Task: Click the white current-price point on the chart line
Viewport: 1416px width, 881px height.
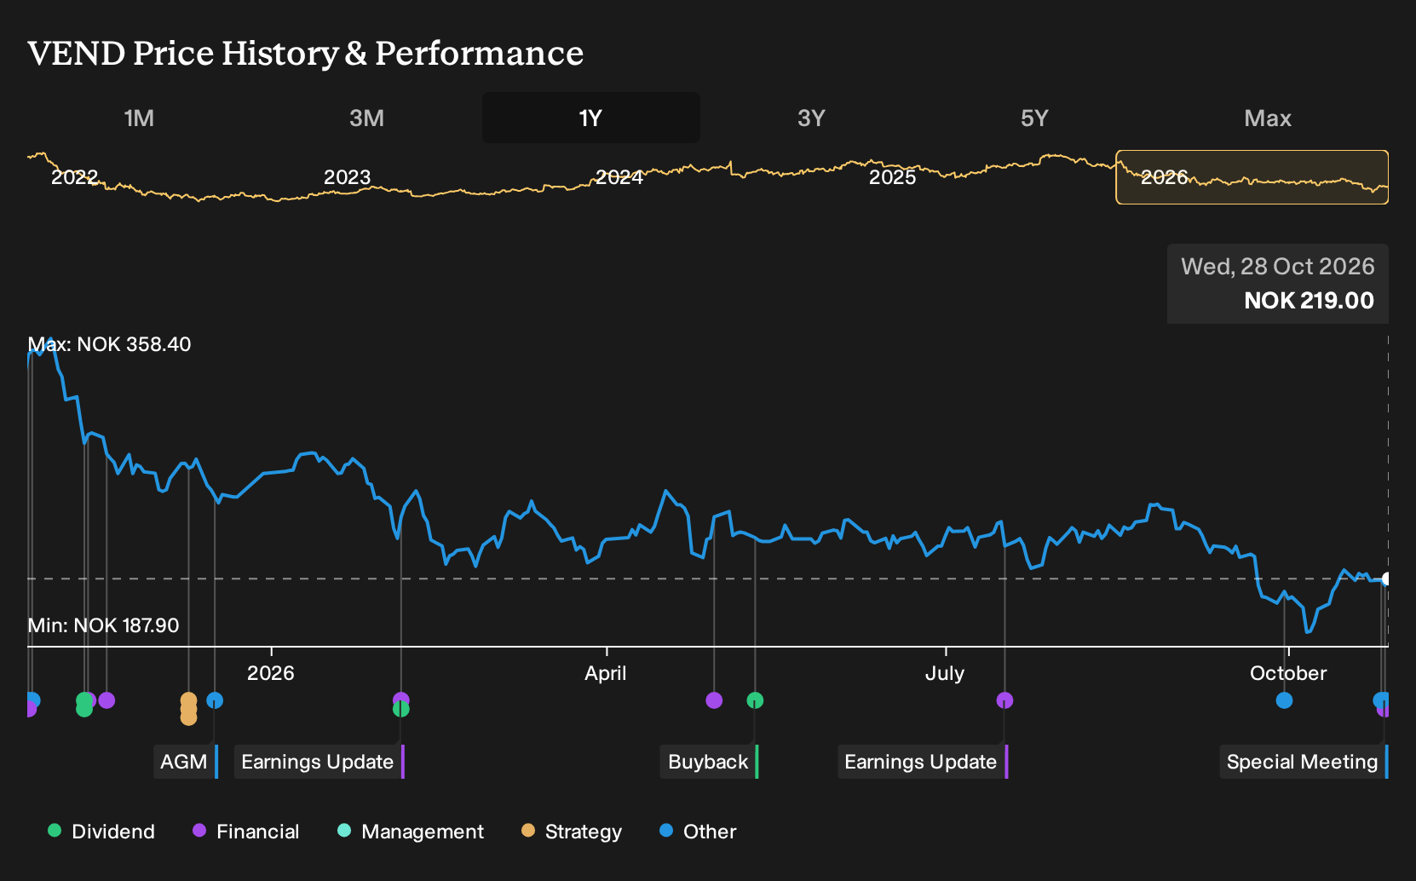Action: pyautogui.click(x=1386, y=579)
